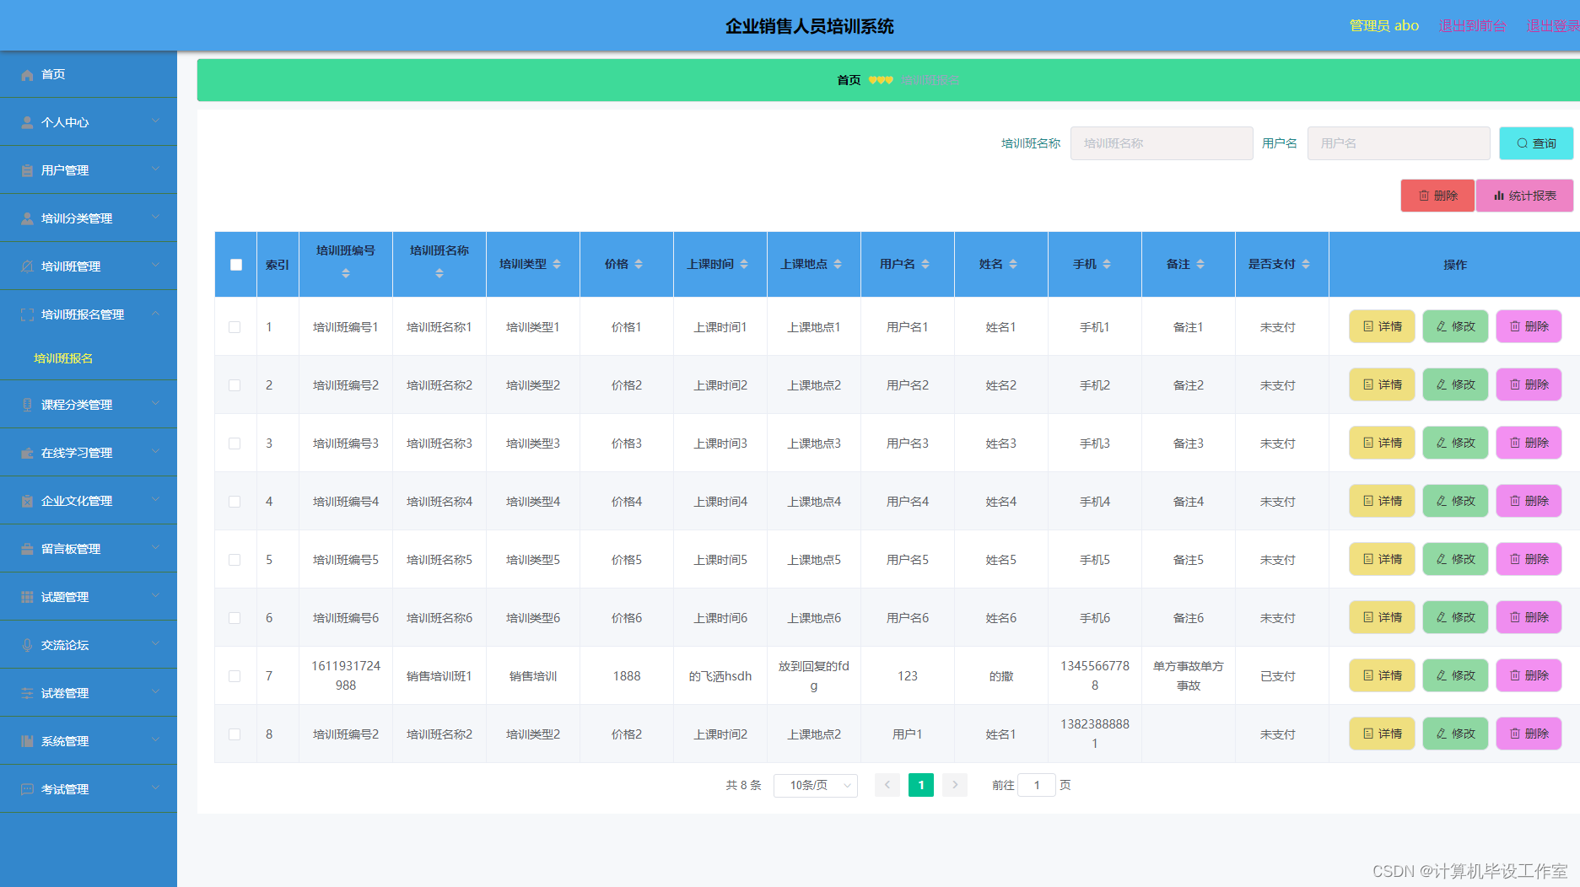The width and height of the screenshot is (1580, 887).
Task: Click 详情 for row 1
Action: tap(1382, 326)
